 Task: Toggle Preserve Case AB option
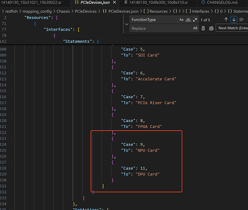(195, 28)
